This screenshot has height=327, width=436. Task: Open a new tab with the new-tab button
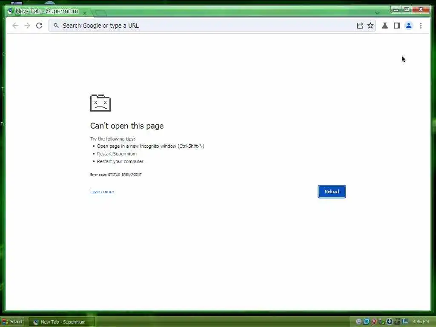[x=100, y=13]
